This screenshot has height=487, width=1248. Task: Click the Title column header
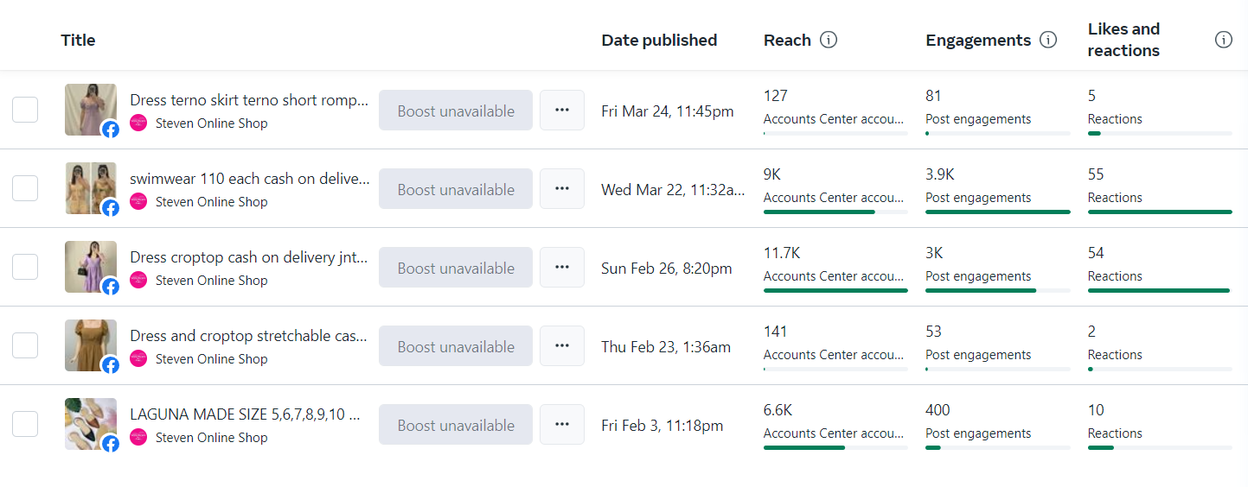click(78, 40)
